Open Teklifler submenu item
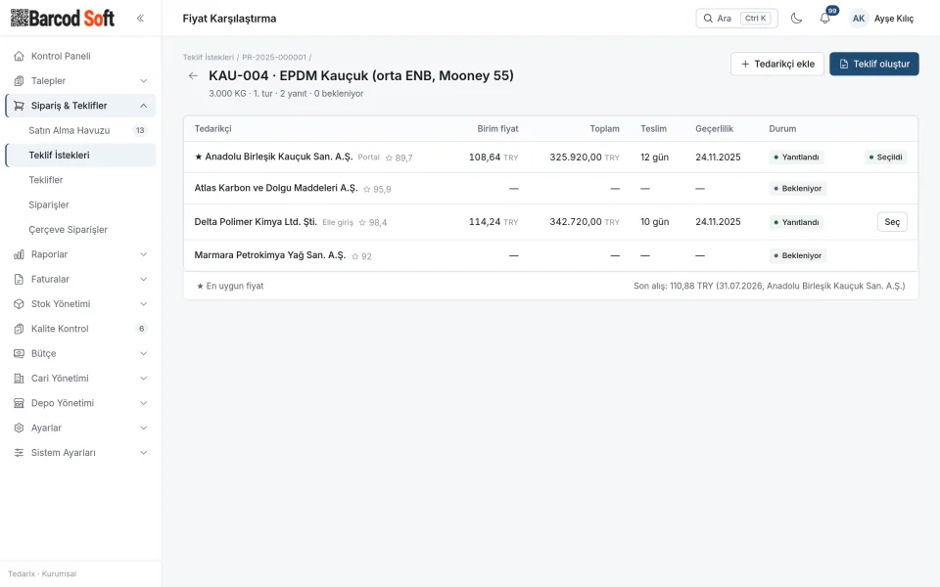 pos(80,180)
